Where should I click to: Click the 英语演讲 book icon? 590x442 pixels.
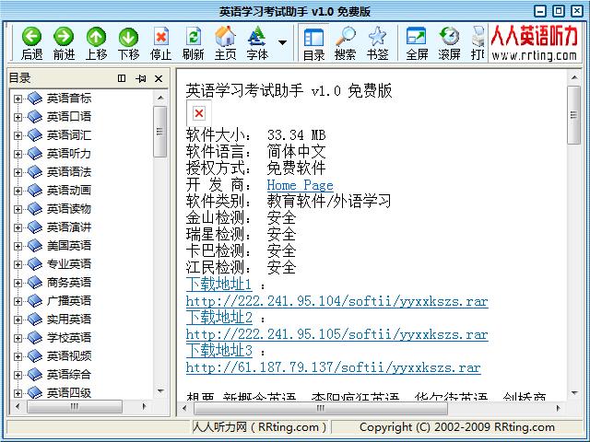pos(35,227)
